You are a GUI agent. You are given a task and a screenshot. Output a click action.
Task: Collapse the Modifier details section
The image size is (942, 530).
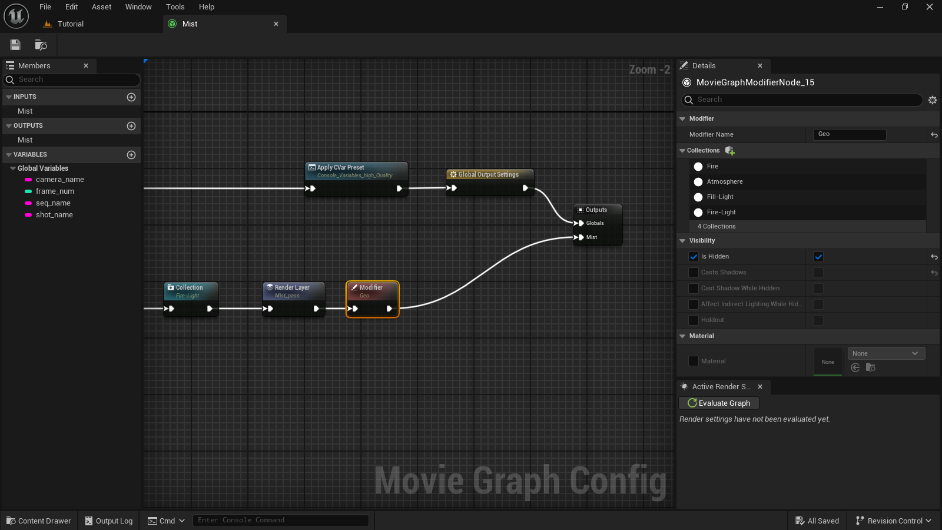(682, 119)
